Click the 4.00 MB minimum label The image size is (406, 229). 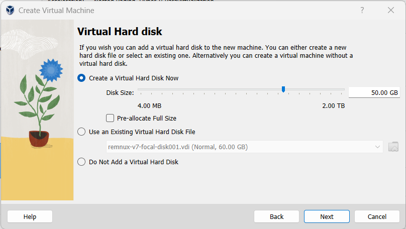pyautogui.click(x=149, y=106)
